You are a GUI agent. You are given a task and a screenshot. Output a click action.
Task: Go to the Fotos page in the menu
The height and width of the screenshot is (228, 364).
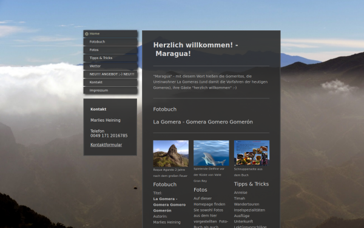110,50
